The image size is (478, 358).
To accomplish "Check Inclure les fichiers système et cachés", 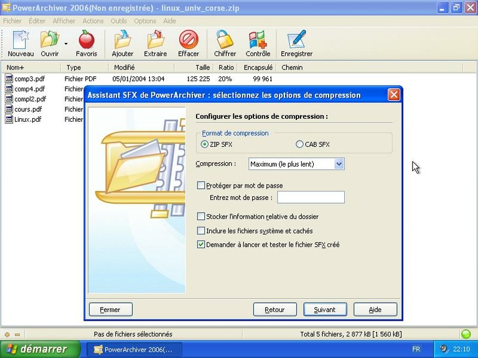I will pos(201,231).
